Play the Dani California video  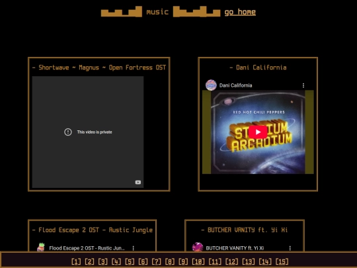258,132
